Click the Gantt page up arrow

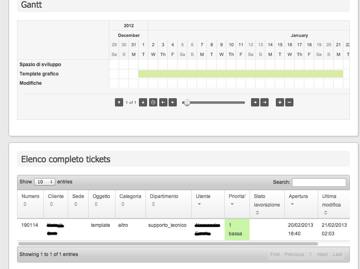tap(119, 103)
